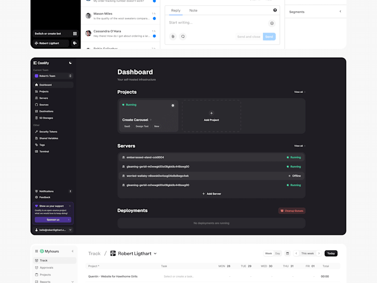
Task: Go to the next week arrow
Action: click(x=319, y=253)
